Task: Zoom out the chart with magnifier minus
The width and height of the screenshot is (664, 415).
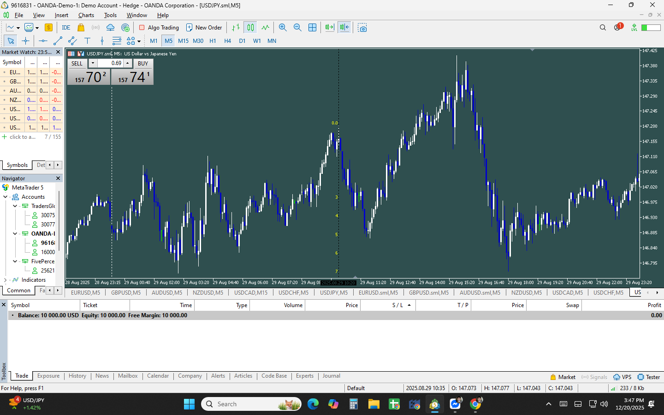Action: pos(297,28)
